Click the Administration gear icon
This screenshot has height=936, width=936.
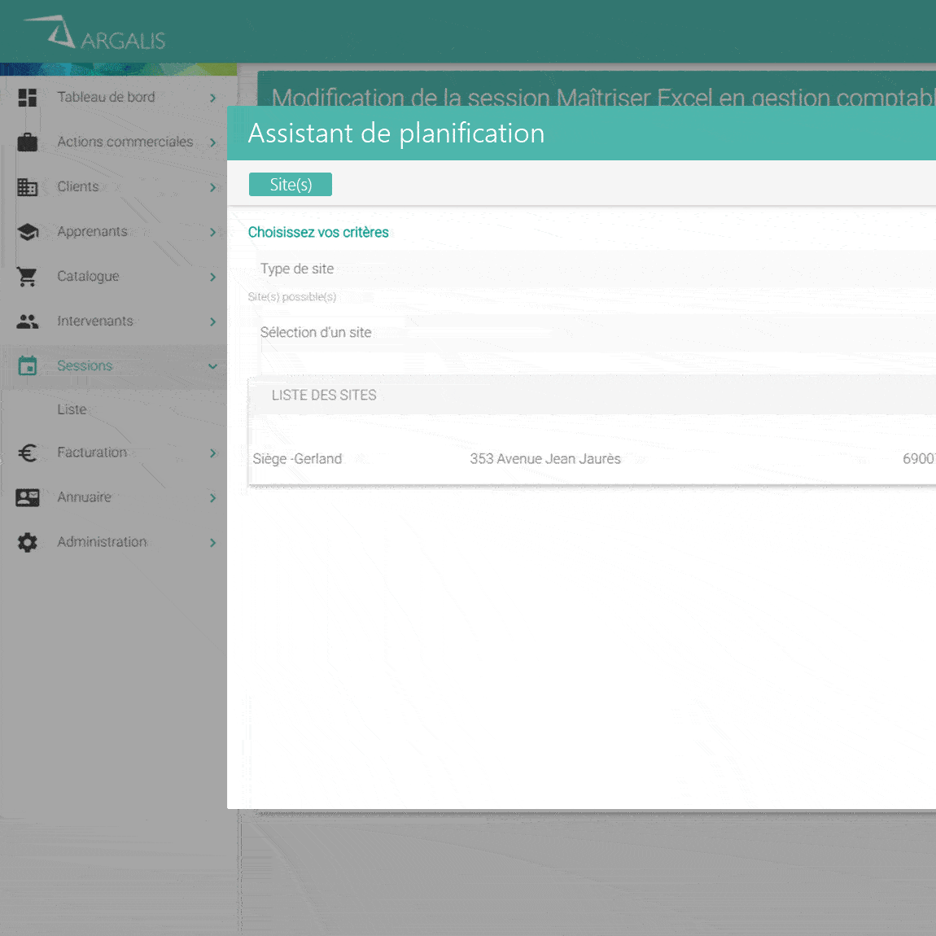pyautogui.click(x=28, y=542)
